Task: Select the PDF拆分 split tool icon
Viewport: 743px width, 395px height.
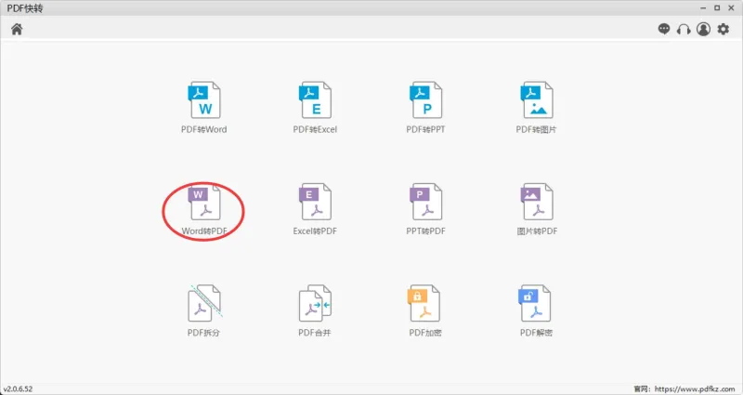Action: pyautogui.click(x=204, y=304)
